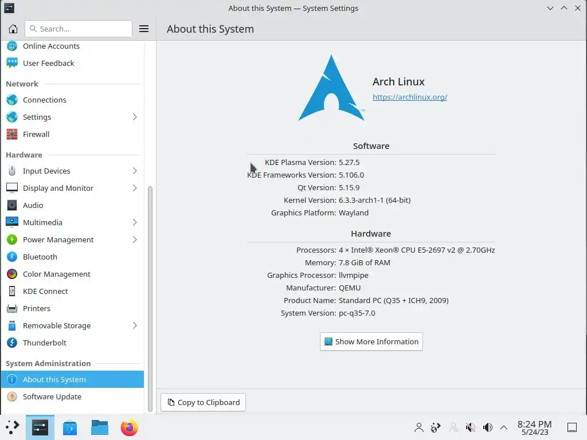Select About this System in sidebar
This screenshot has width=587, height=440.
click(72, 379)
